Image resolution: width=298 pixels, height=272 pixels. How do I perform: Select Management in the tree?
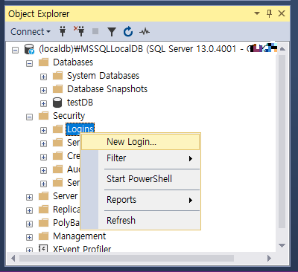(80, 236)
